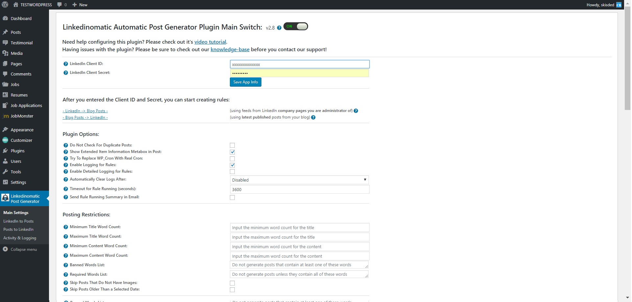The width and height of the screenshot is (632, 302).
Task: Click the Testimonial icon in sidebar
Action: (5, 43)
